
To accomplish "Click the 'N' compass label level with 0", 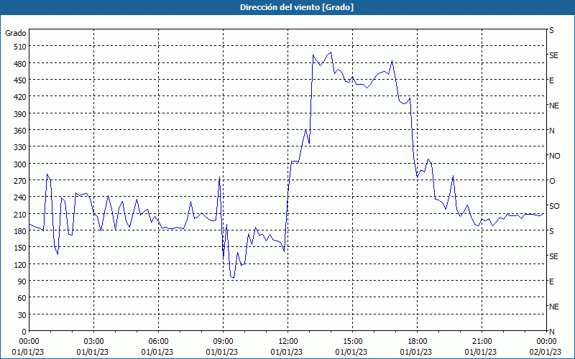I will point(552,332).
